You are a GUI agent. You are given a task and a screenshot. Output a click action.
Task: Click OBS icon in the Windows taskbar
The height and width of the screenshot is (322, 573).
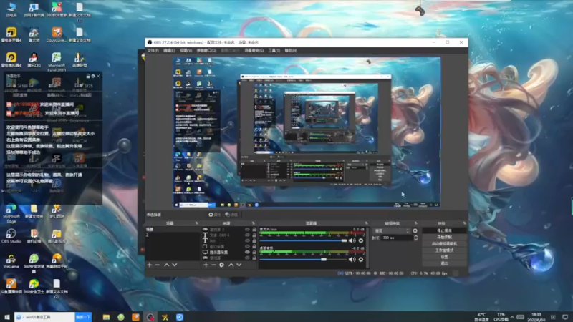150,317
